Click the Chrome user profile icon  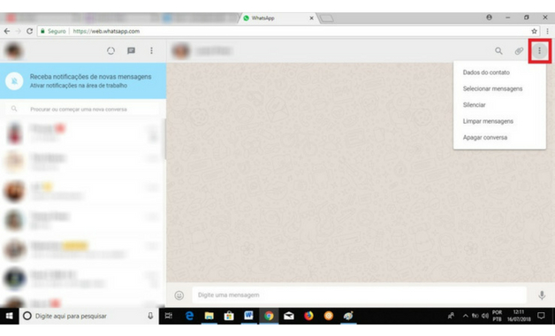(x=490, y=18)
